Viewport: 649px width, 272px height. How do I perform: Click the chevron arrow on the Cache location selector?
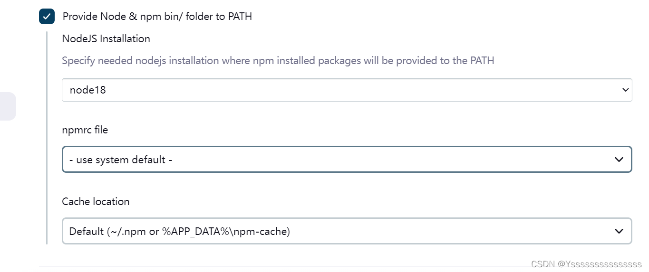point(619,231)
